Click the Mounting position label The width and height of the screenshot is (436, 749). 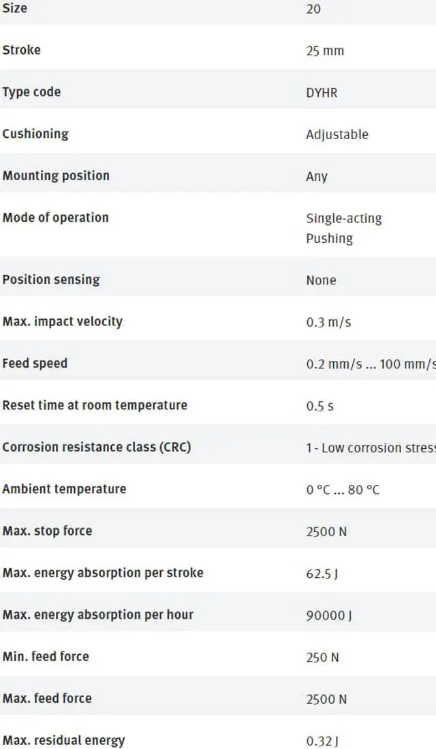[x=56, y=176]
